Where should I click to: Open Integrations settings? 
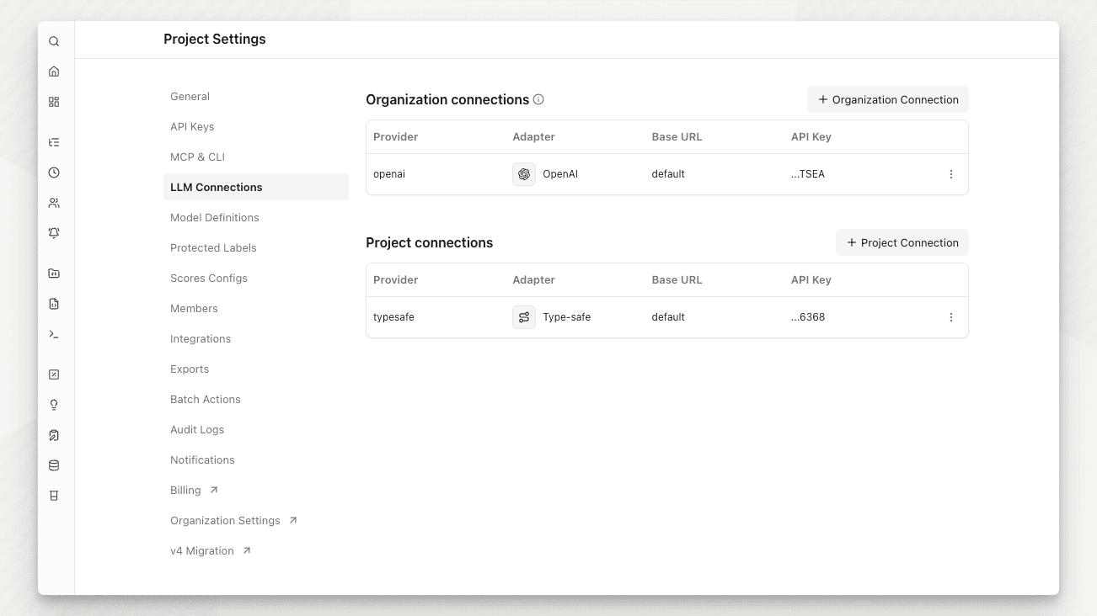[256, 338]
